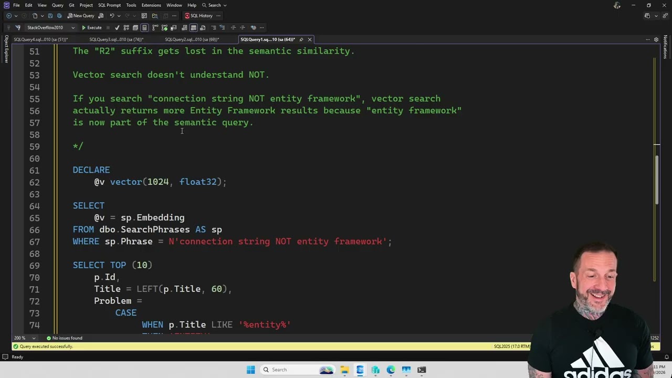Select results to file icon
This screenshot has height=378, width=672.
(x=203, y=27)
